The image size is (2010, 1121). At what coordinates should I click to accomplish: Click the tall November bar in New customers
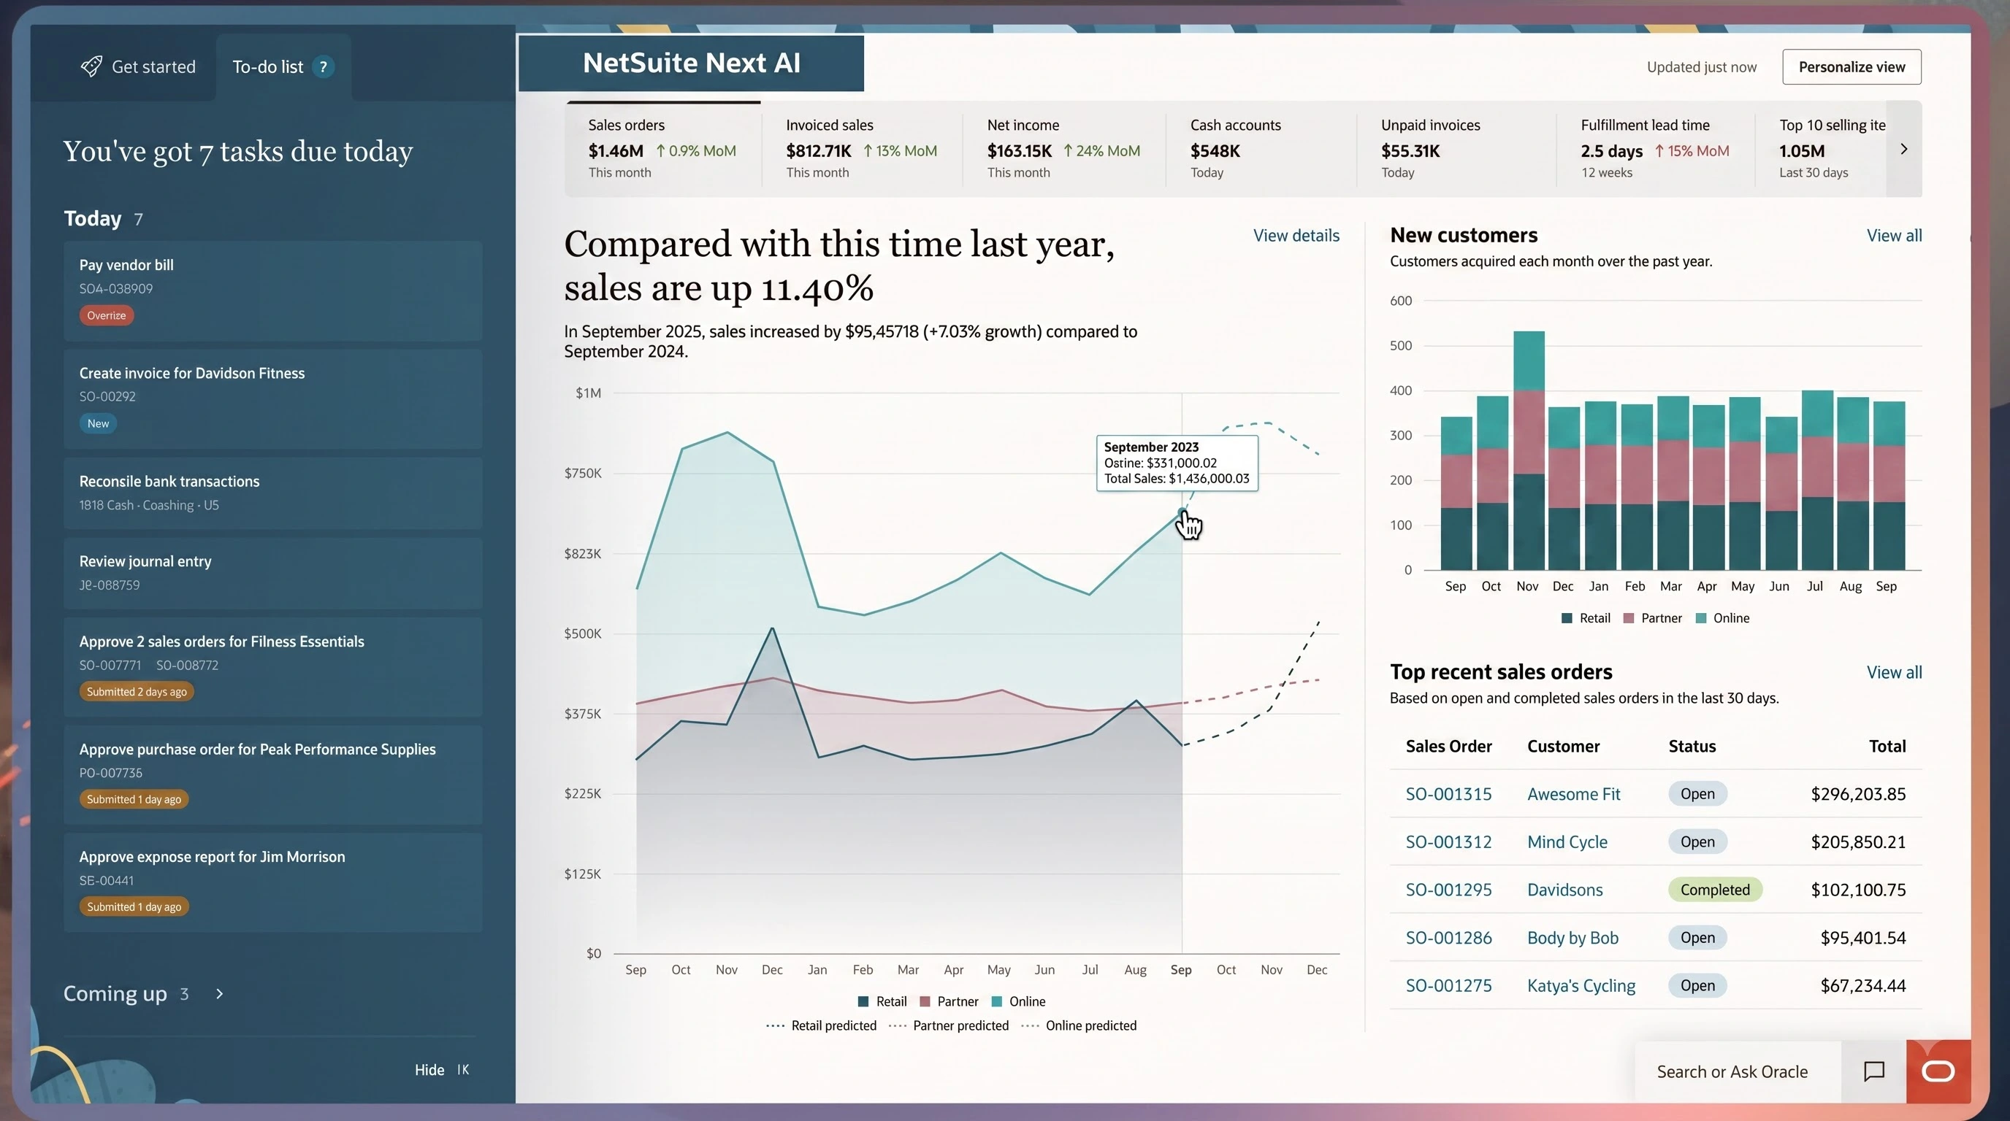pos(1529,450)
